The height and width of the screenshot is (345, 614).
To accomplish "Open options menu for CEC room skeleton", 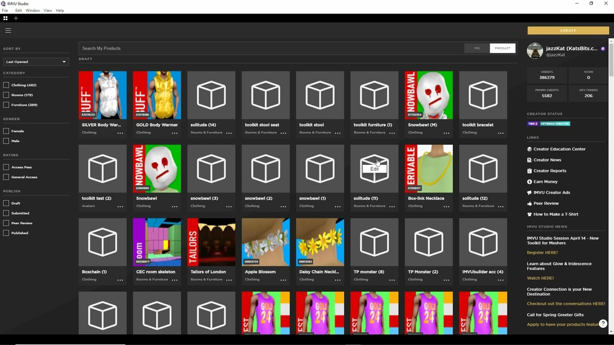I will (175, 280).
